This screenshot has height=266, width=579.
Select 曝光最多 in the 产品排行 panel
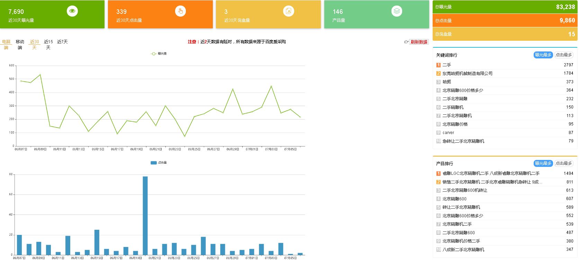point(543,163)
